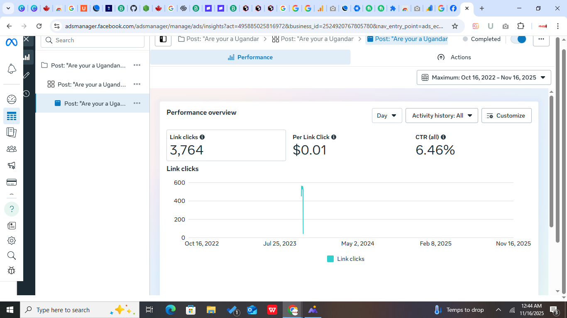Open the Day breakdown dropdown
567x318 pixels.
pos(386,116)
